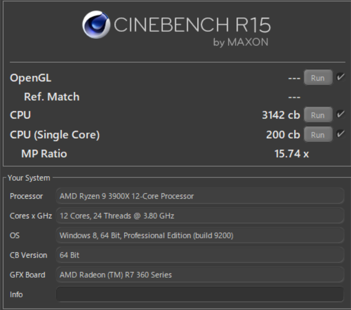Click the GFX Board label
The width and height of the screenshot is (351, 310).
(28, 275)
